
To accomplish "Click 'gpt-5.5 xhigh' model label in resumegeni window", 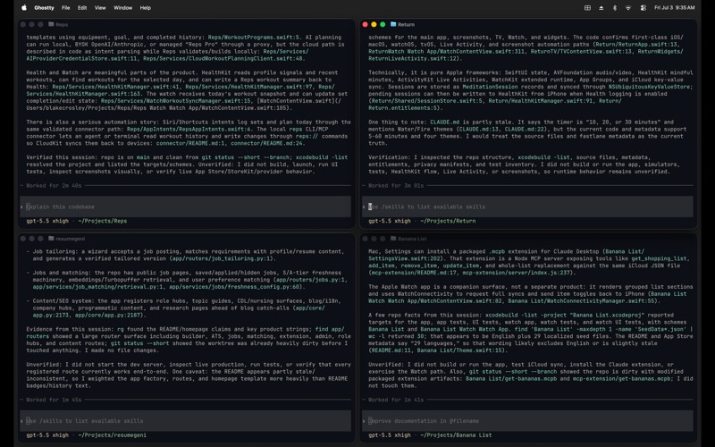I will click(47, 435).
